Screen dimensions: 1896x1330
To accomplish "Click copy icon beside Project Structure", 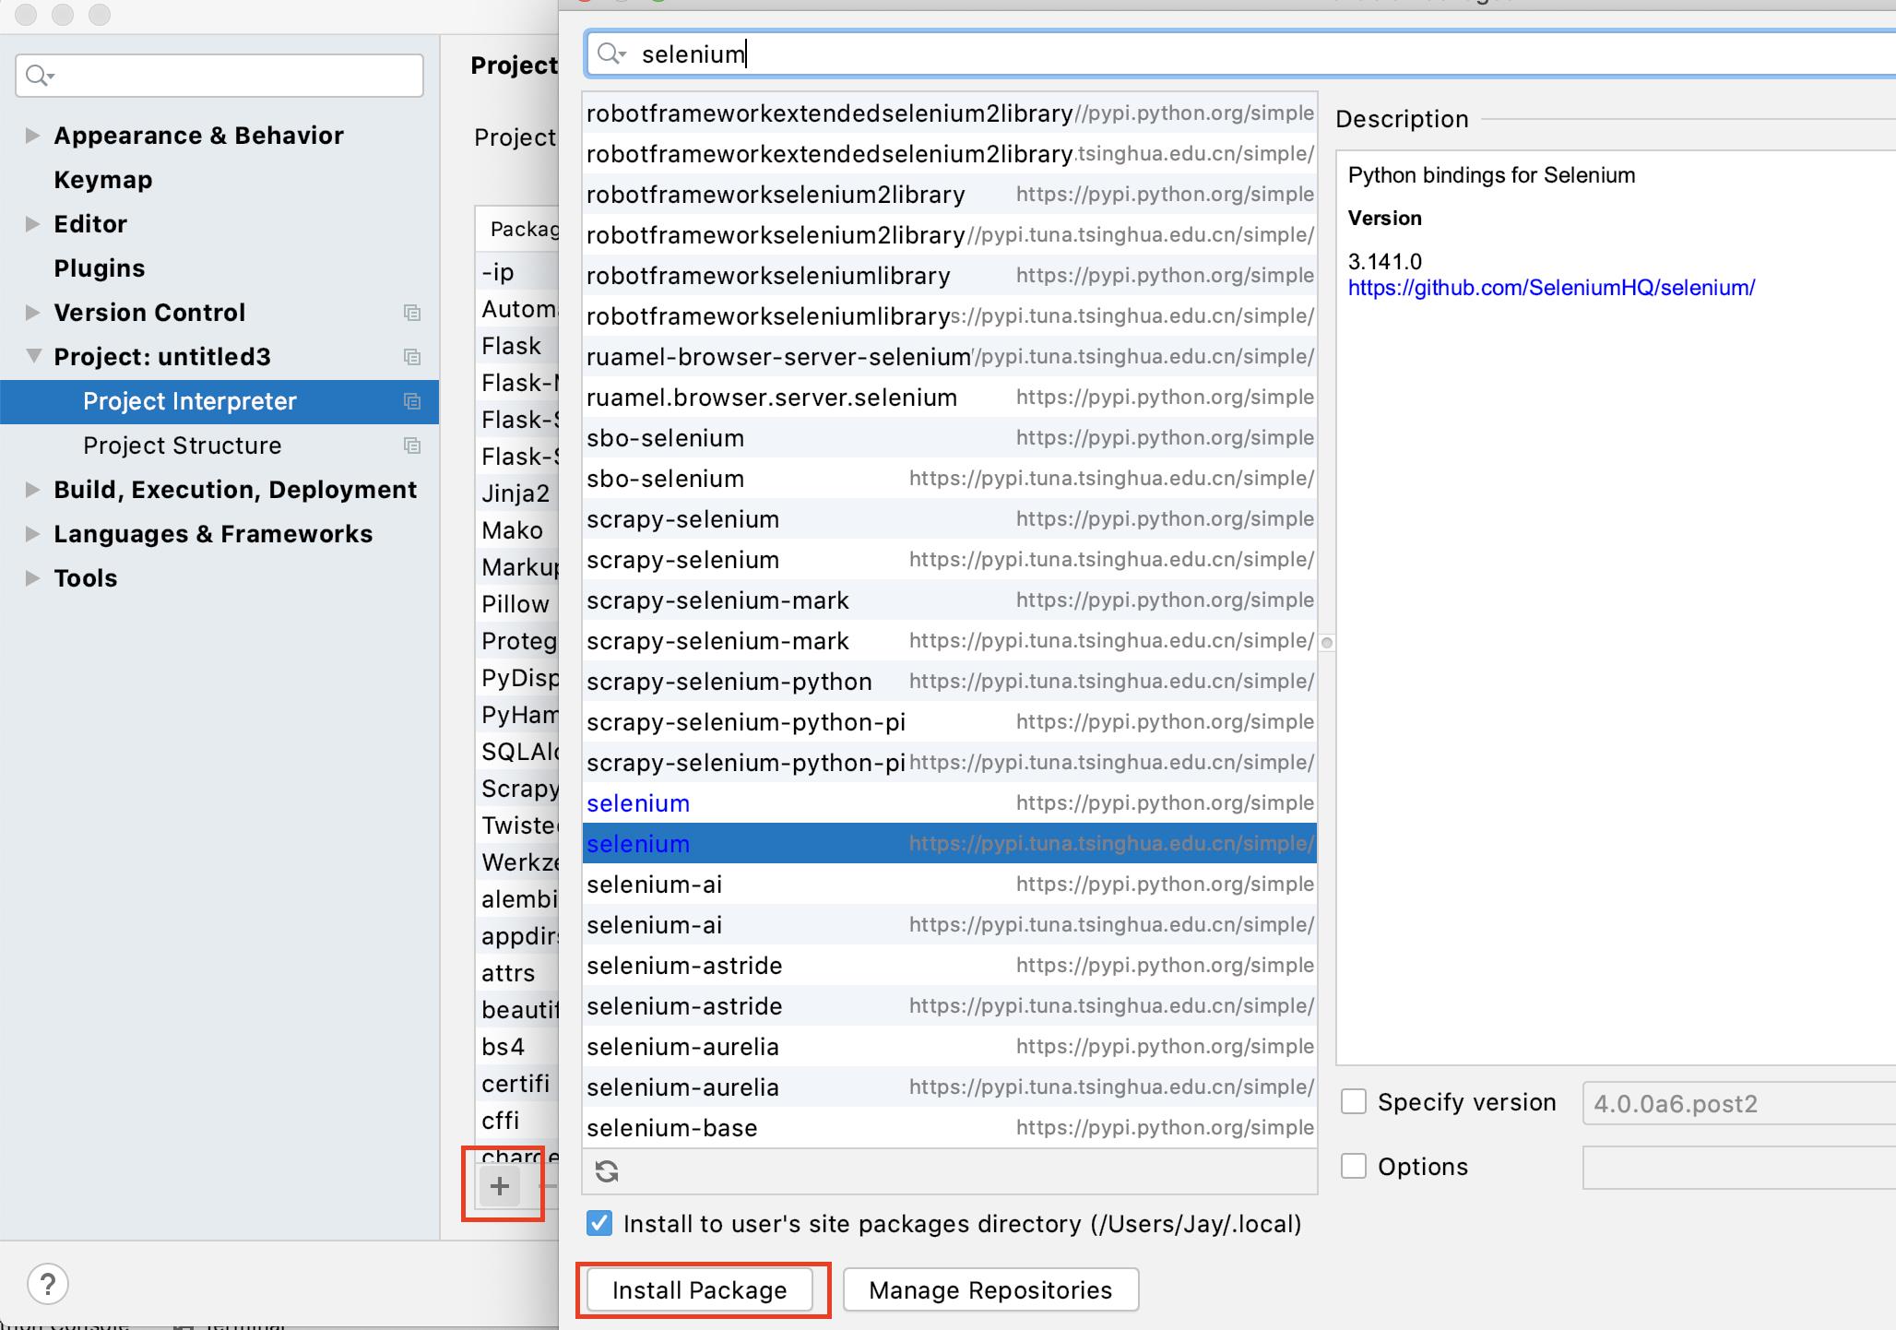I will click(x=412, y=445).
